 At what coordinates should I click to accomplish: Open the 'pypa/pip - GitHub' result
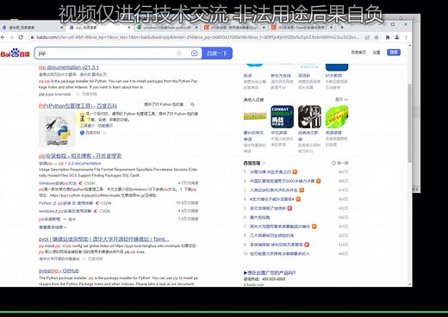(x=59, y=270)
